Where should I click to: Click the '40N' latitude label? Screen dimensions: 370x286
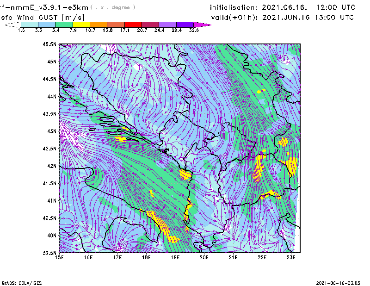point(52,236)
